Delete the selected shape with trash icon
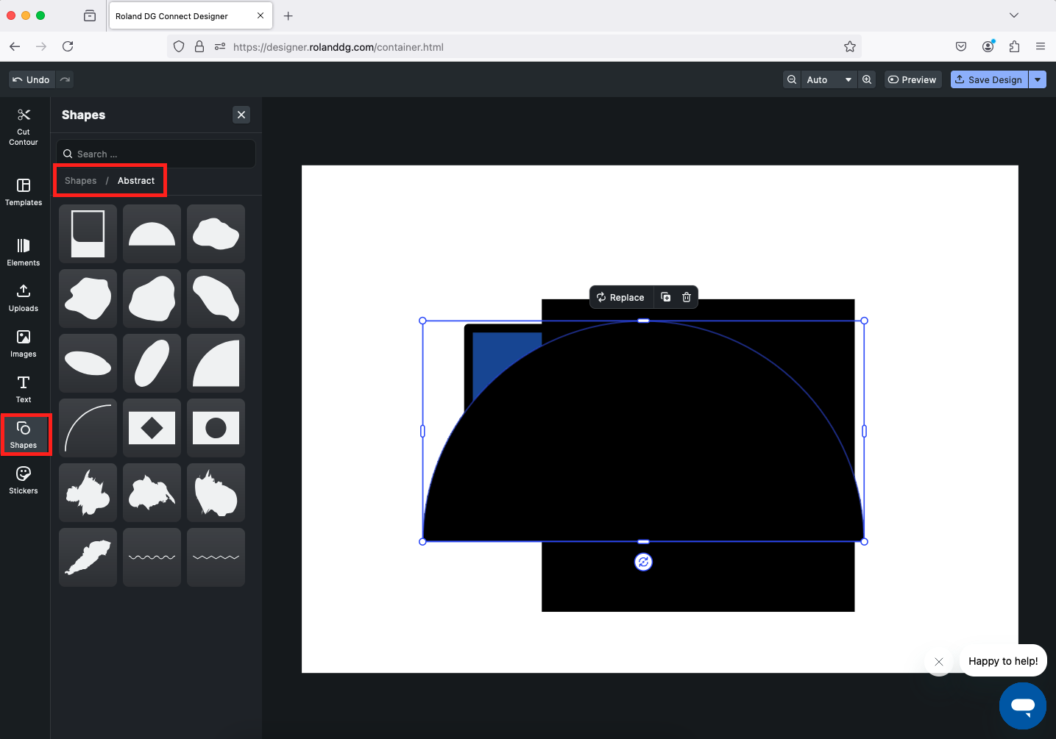Image resolution: width=1056 pixels, height=739 pixels. [687, 297]
